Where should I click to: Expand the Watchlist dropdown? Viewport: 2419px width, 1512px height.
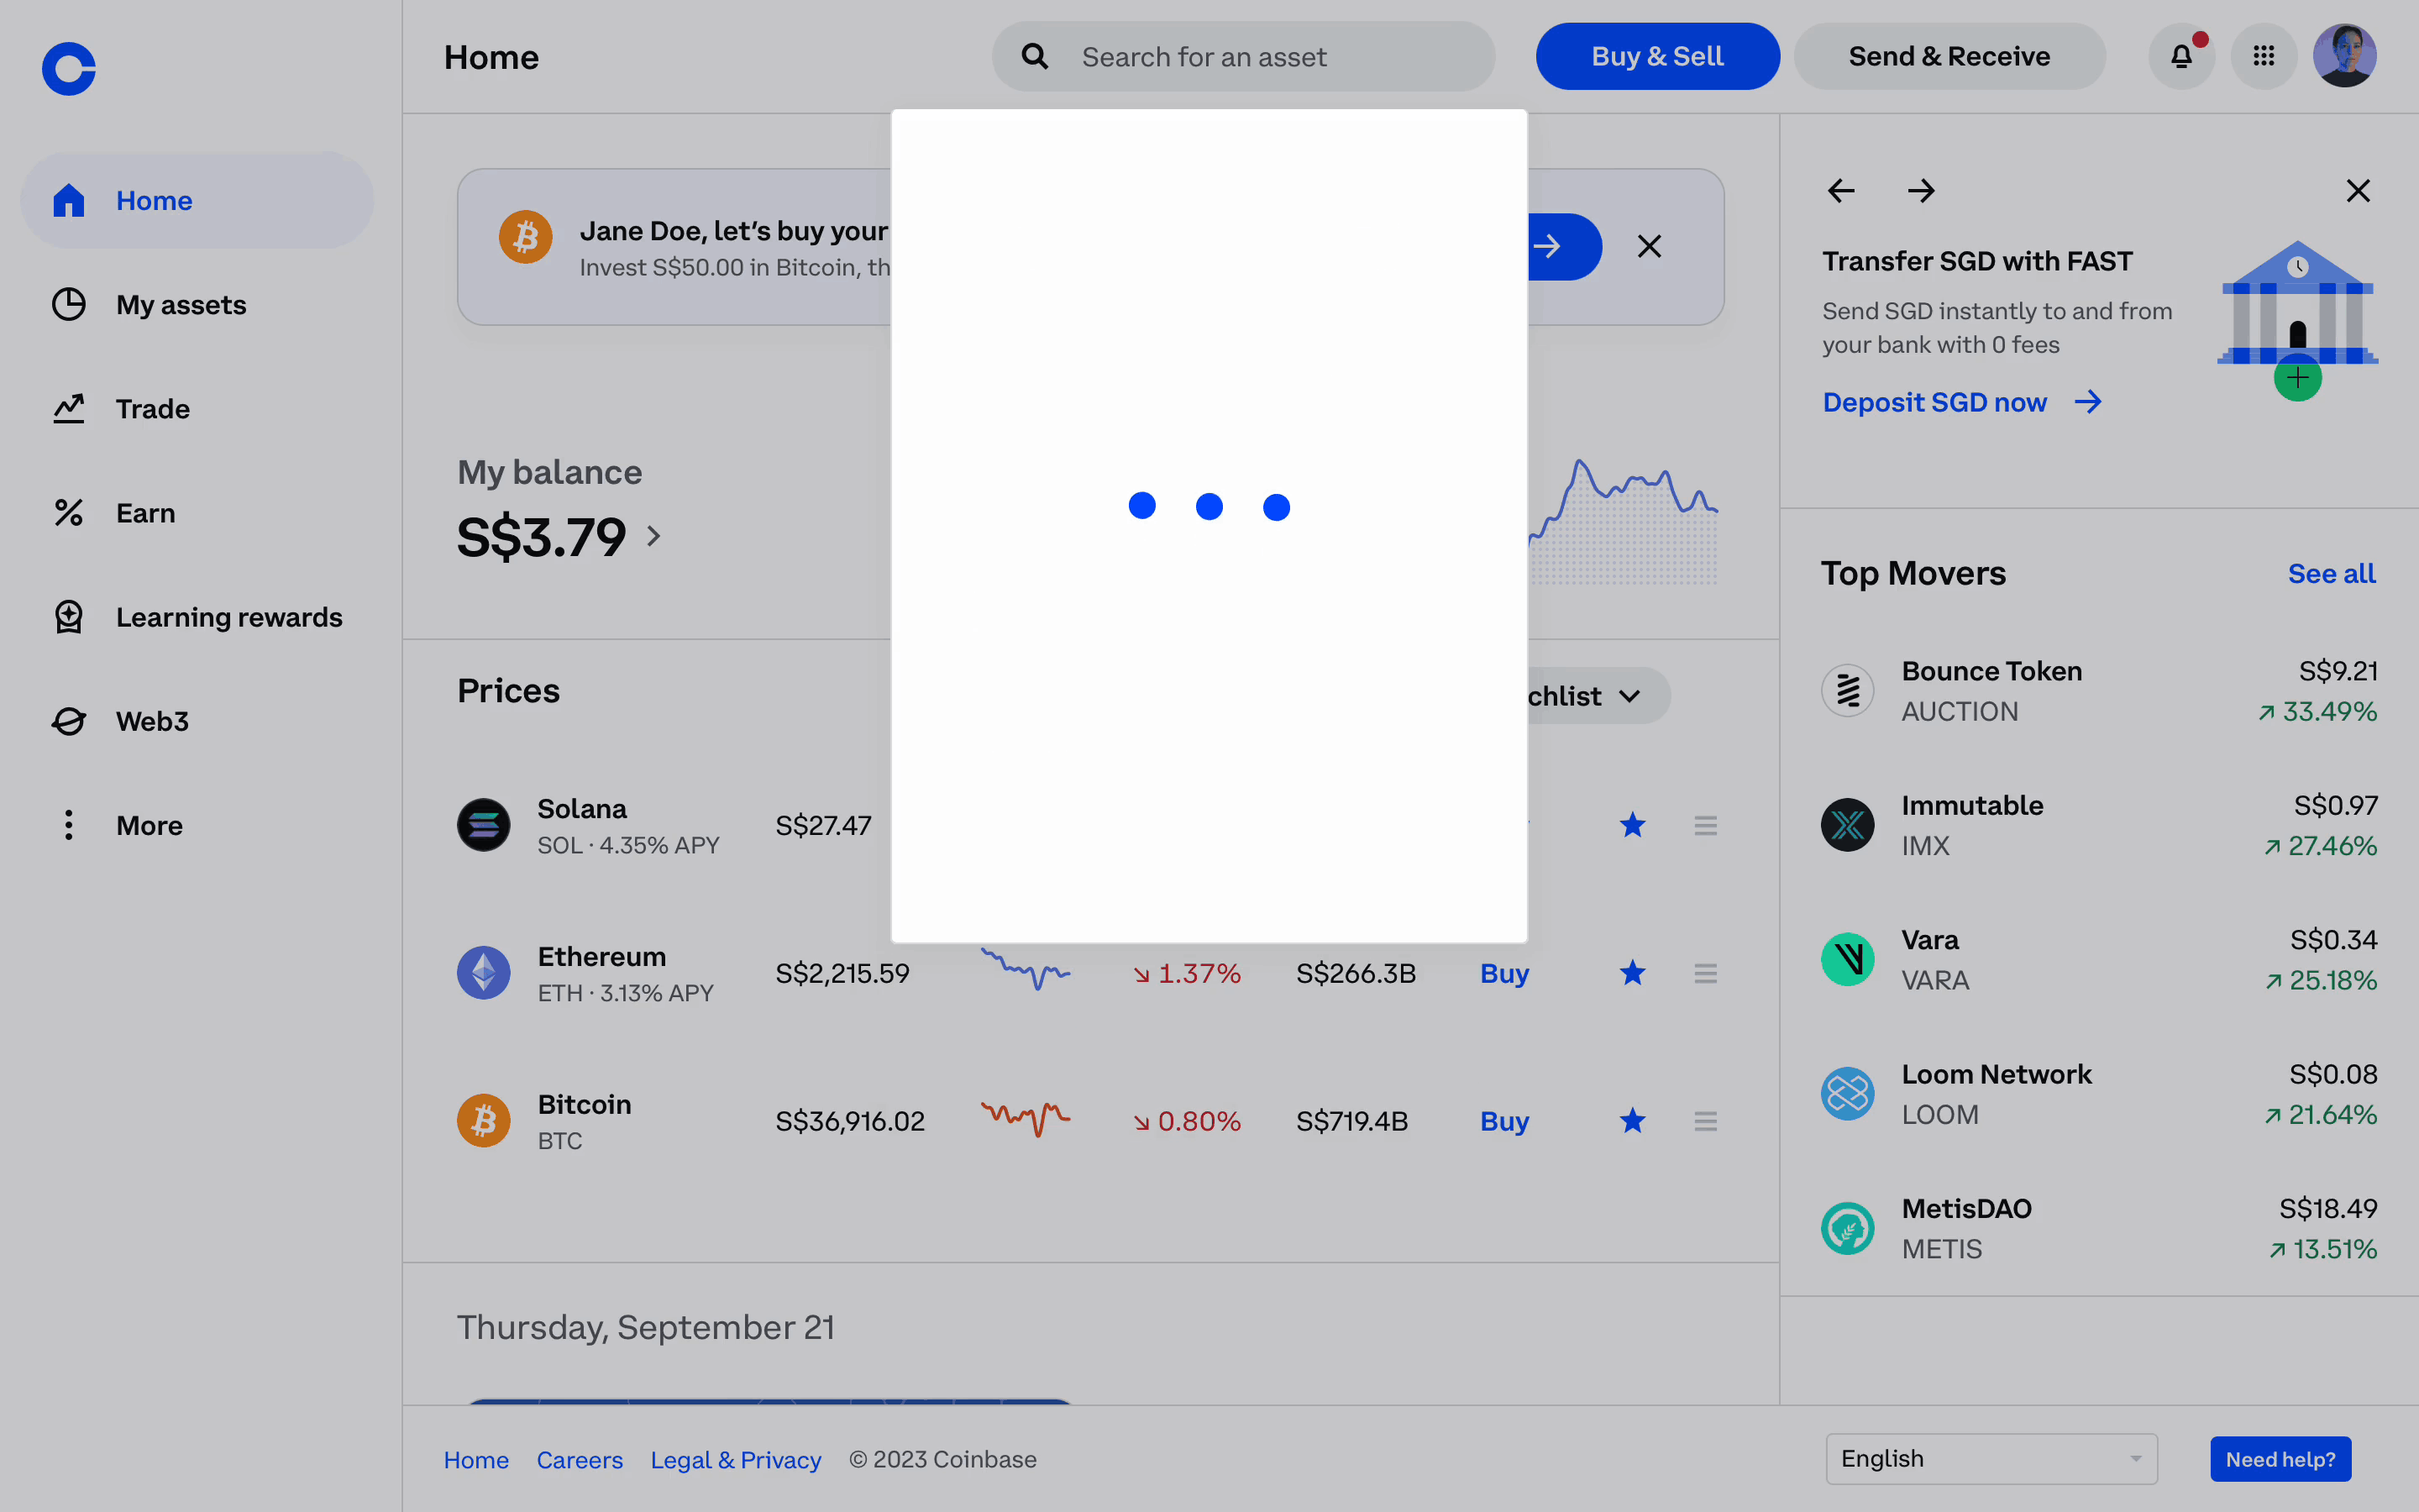(1598, 696)
